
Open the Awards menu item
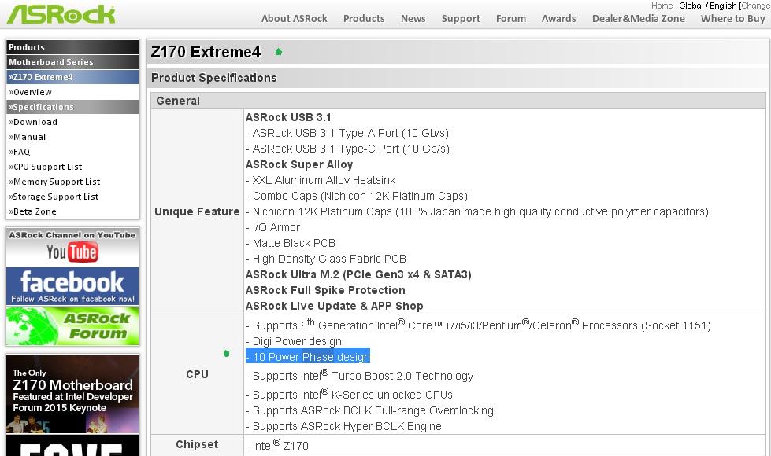[x=558, y=19]
